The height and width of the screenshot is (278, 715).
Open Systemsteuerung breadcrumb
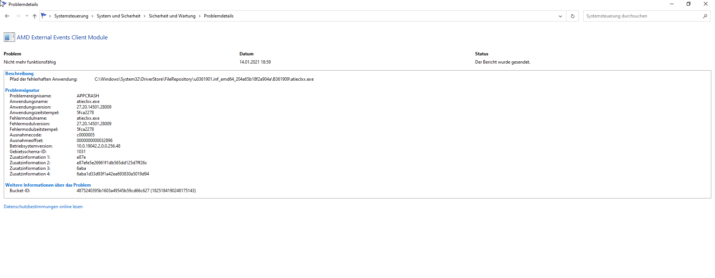(71, 16)
